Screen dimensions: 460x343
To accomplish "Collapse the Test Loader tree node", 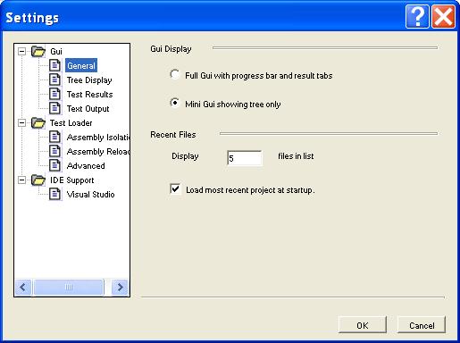I will 21,122.
